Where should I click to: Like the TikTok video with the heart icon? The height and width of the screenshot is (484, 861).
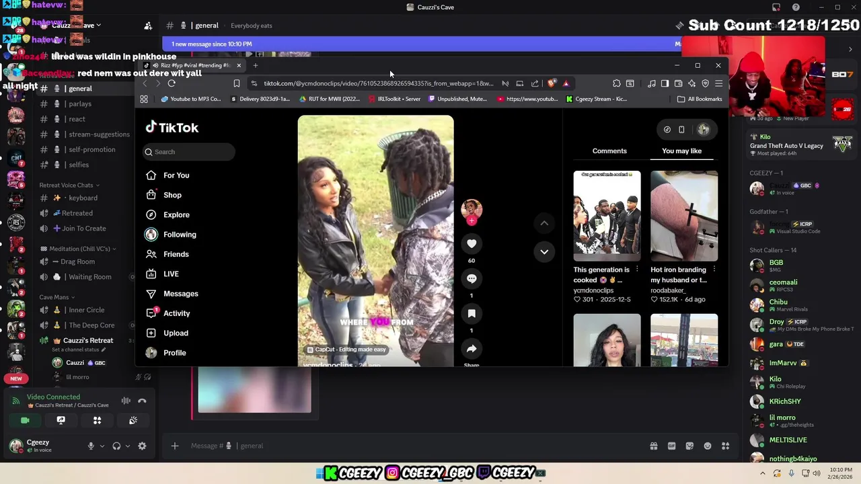472,244
